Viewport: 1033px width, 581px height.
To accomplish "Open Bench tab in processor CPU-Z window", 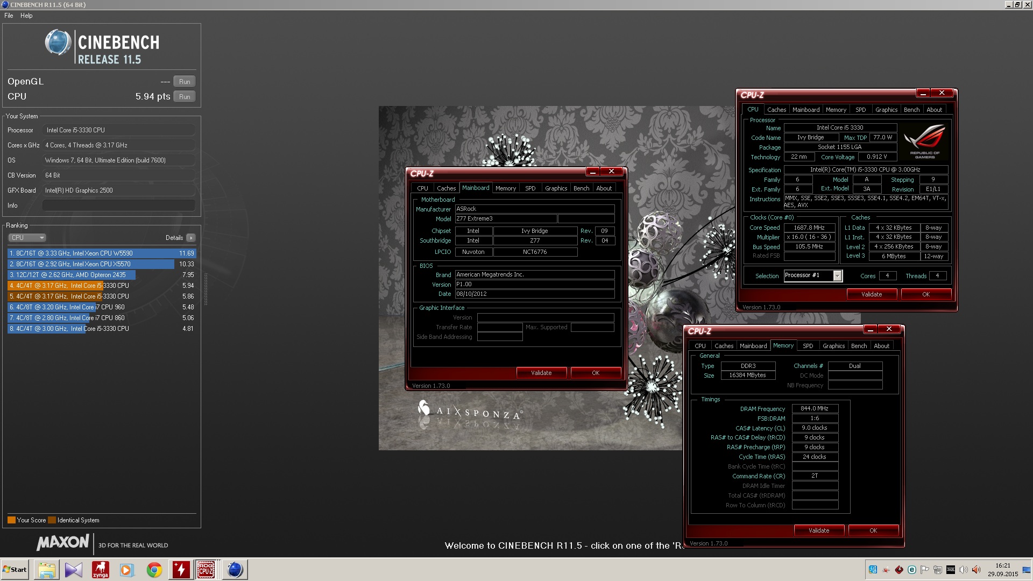I will click(911, 110).
